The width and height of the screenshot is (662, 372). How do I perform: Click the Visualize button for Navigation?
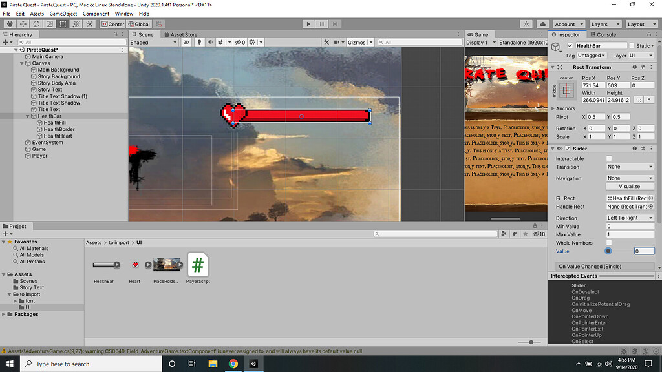click(630, 186)
